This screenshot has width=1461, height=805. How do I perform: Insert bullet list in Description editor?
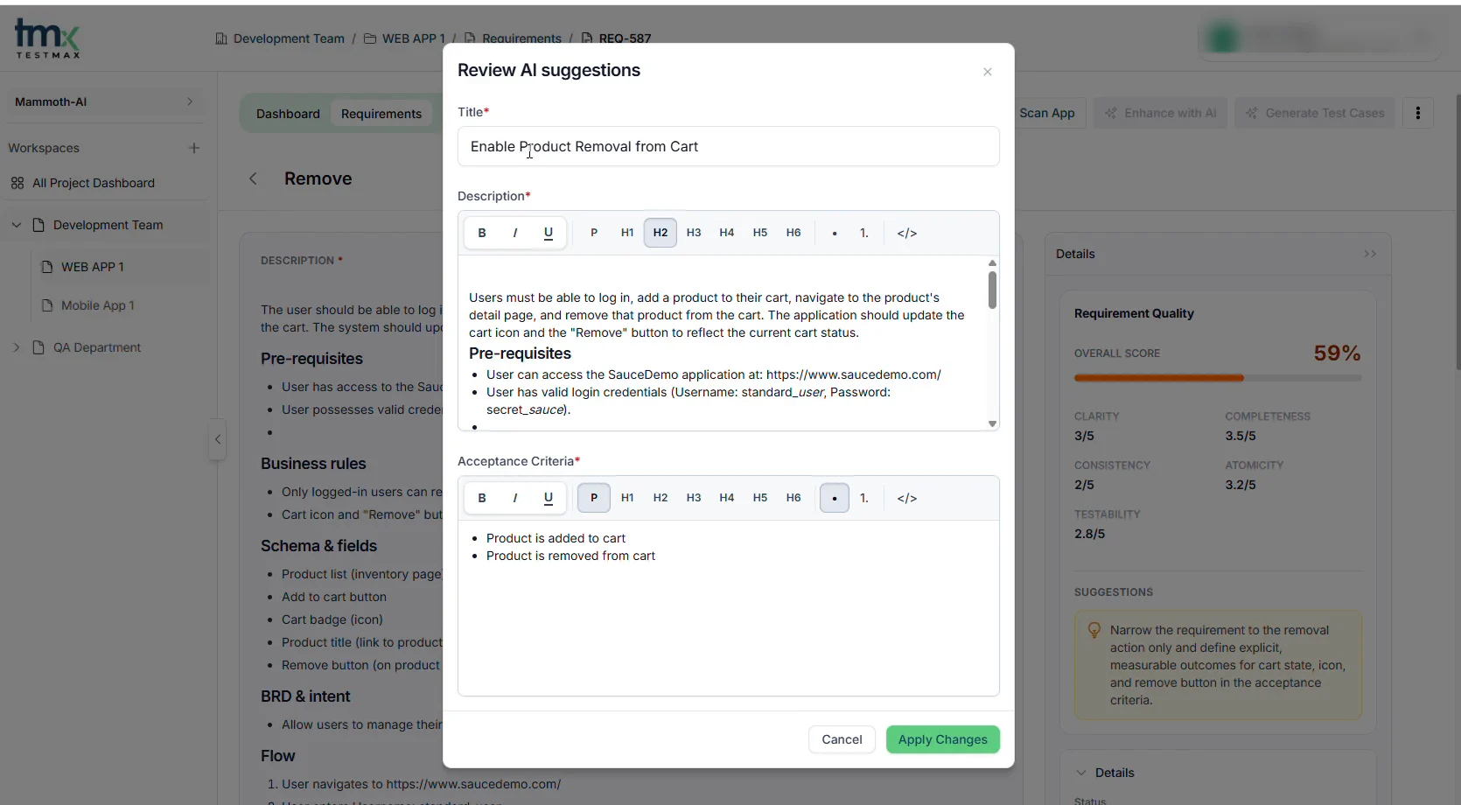(835, 233)
